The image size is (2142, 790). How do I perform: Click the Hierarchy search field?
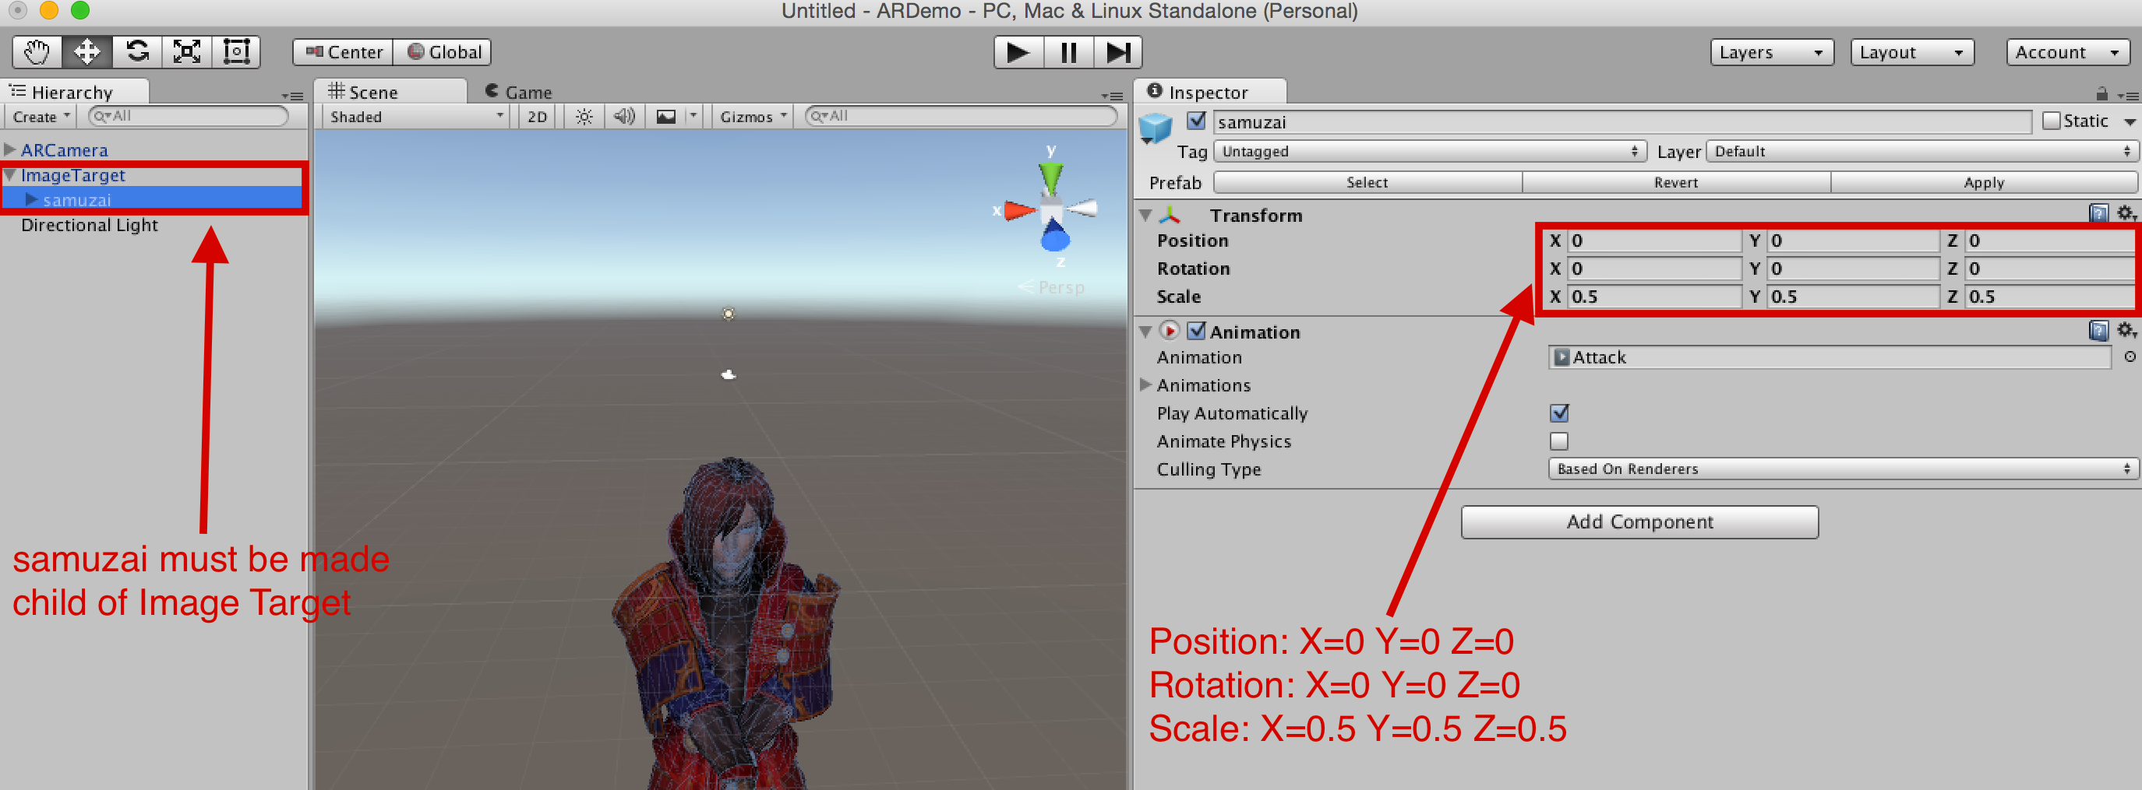pyautogui.click(x=189, y=115)
